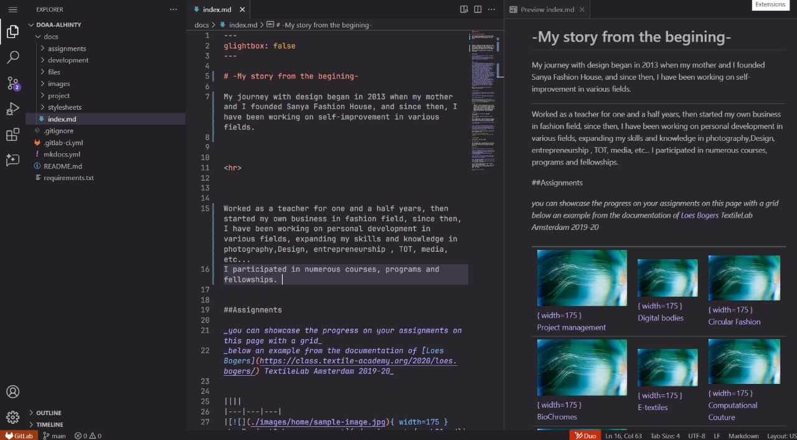Toggle GitLab Duo in status bar
The width and height of the screenshot is (797, 440).
[x=585, y=436]
